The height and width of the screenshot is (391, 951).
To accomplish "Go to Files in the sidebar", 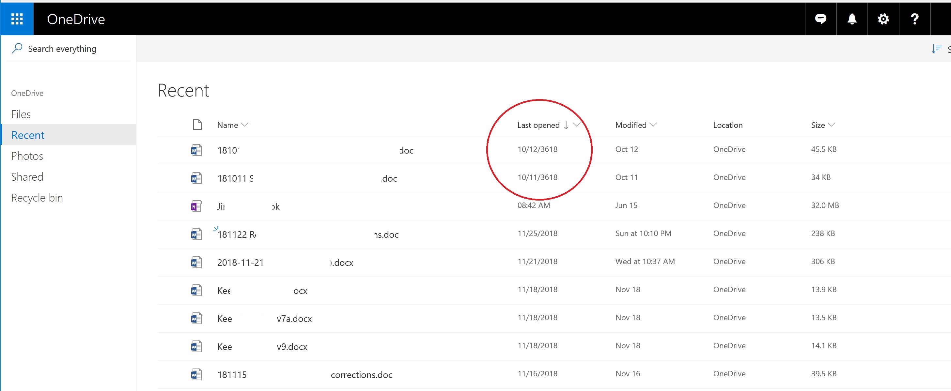I will click(21, 114).
